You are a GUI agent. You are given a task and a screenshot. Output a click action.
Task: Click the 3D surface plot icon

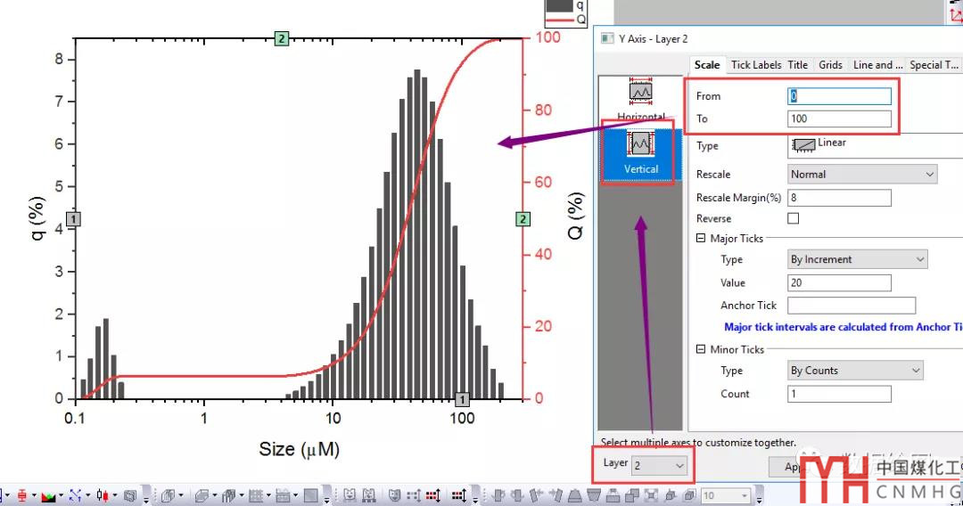(202, 495)
